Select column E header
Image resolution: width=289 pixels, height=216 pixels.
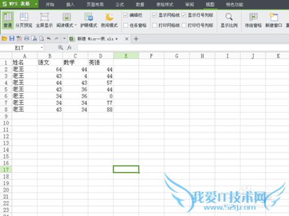point(126,56)
